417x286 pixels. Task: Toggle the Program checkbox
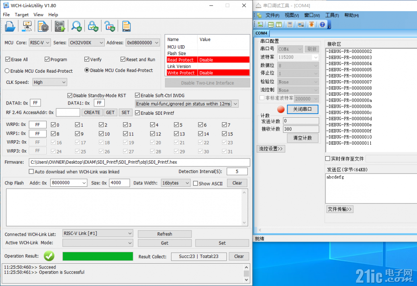pyautogui.click(x=47, y=60)
